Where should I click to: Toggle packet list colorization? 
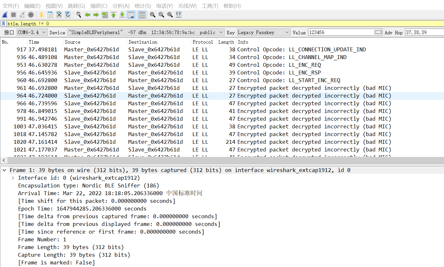click(142, 15)
